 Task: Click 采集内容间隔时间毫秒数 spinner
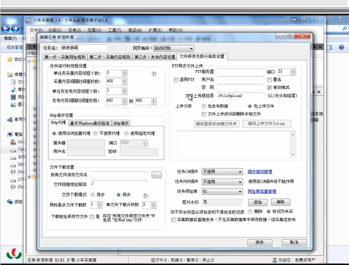tap(124, 82)
